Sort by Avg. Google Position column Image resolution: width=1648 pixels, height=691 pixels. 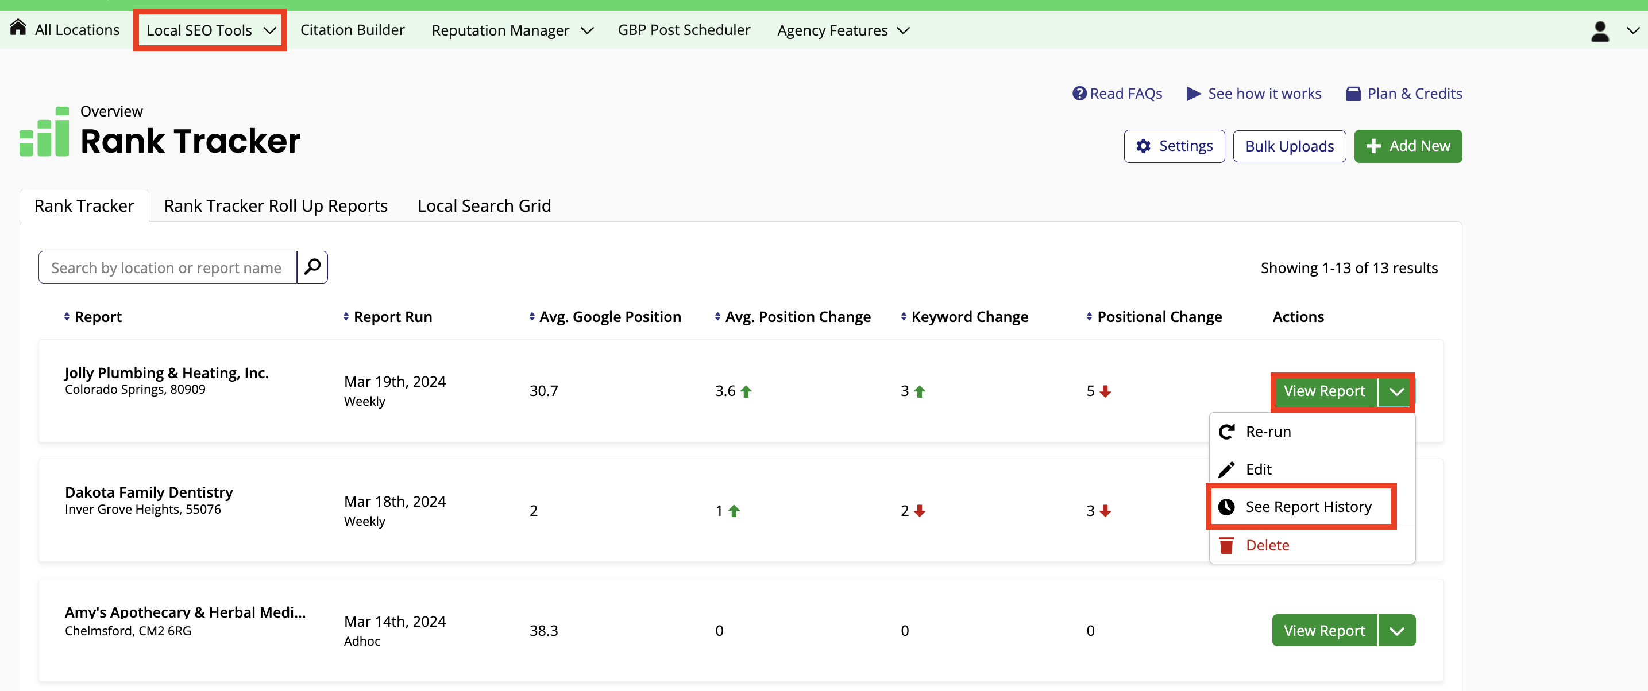609,316
